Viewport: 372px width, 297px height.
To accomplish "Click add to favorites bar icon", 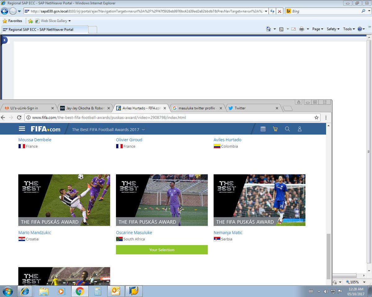I will coord(30,21).
